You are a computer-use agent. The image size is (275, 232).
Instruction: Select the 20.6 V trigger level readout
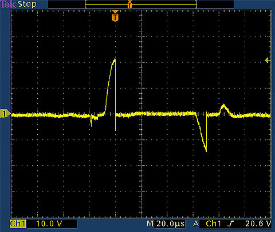[x=258, y=223]
